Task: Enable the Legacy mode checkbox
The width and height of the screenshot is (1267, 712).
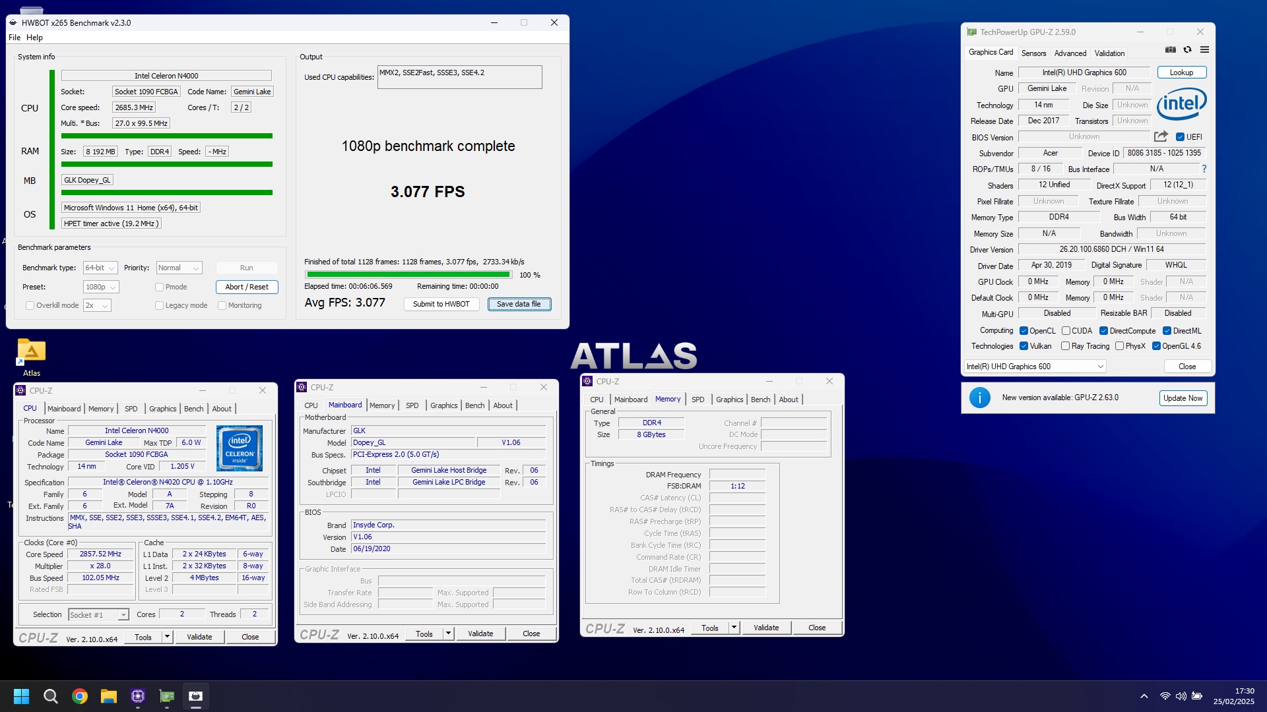Action: [x=159, y=306]
